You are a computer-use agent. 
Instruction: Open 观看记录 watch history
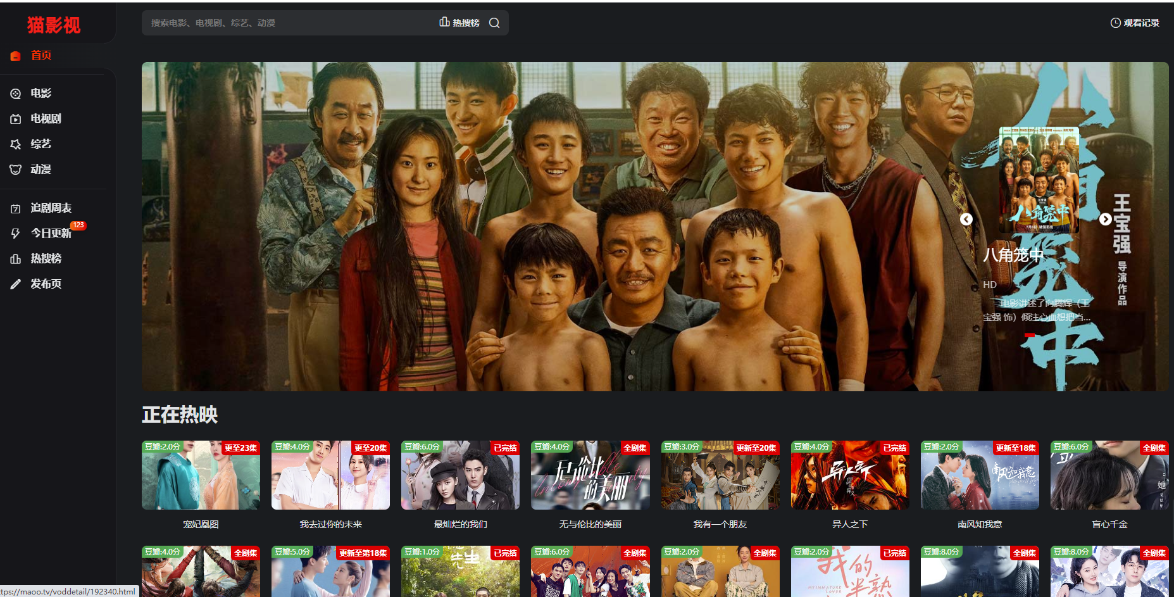pyautogui.click(x=1135, y=23)
